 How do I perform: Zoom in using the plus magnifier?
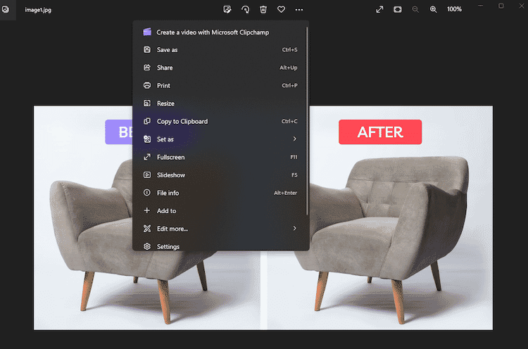tap(433, 9)
